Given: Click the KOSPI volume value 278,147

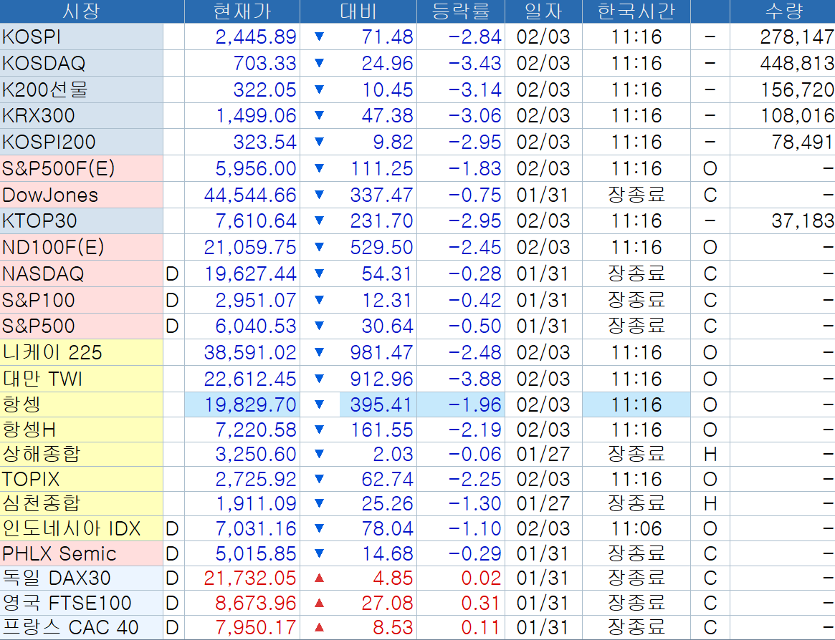Looking at the screenshot, I should click(x=796, y=37).
